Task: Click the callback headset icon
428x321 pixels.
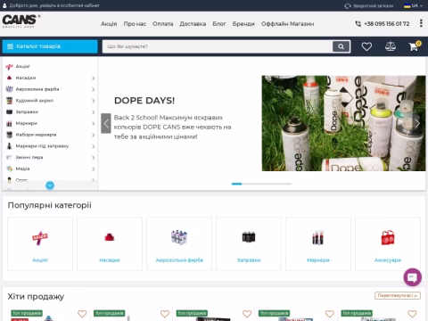Action: tap(348, 5)
